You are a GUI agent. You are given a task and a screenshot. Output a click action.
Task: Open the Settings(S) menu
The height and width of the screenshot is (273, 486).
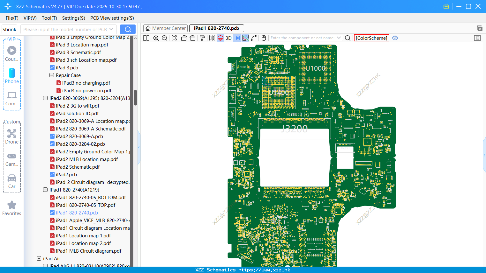click(x=74, y=18)
